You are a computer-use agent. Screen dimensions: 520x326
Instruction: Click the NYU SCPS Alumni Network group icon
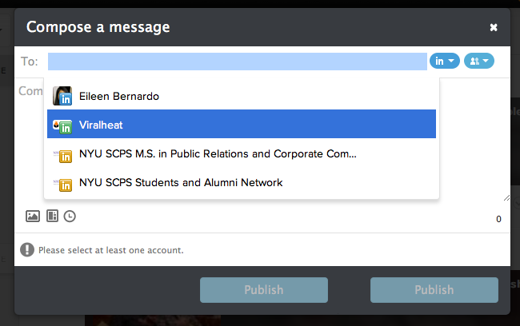[63, 183]
